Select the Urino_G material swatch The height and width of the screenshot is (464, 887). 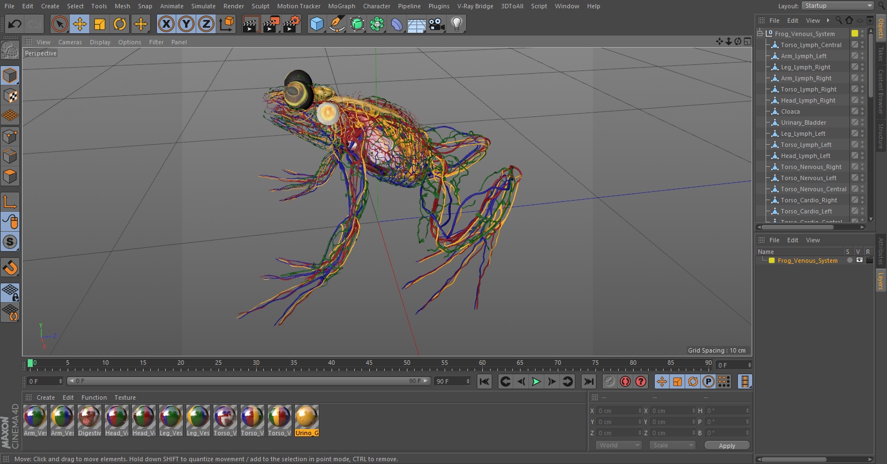click(307, 421)
